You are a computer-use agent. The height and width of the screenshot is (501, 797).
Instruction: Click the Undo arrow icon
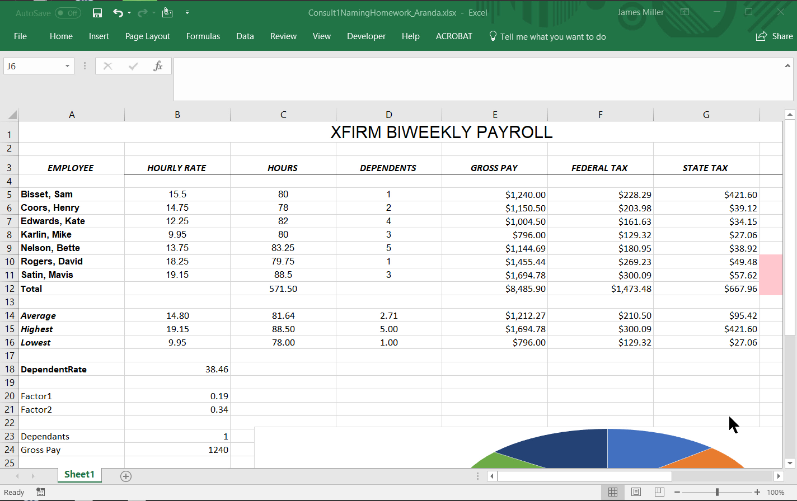click(x=118, y=13)
